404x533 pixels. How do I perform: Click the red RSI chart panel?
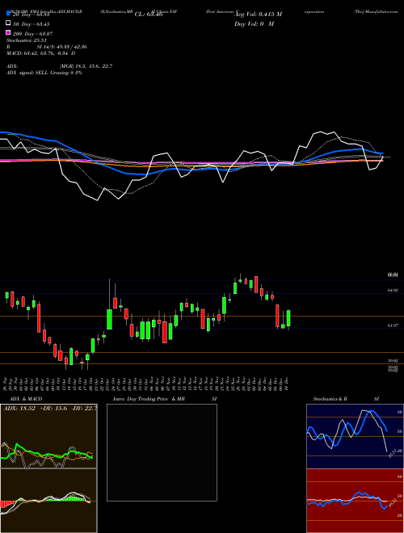[x=355, y=501]
